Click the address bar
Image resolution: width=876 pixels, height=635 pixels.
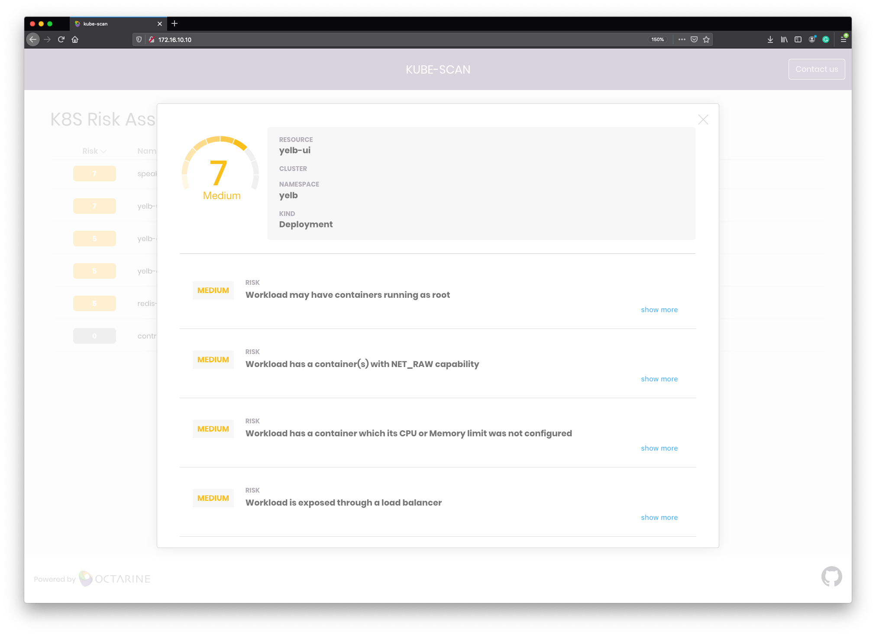[303, 39]
